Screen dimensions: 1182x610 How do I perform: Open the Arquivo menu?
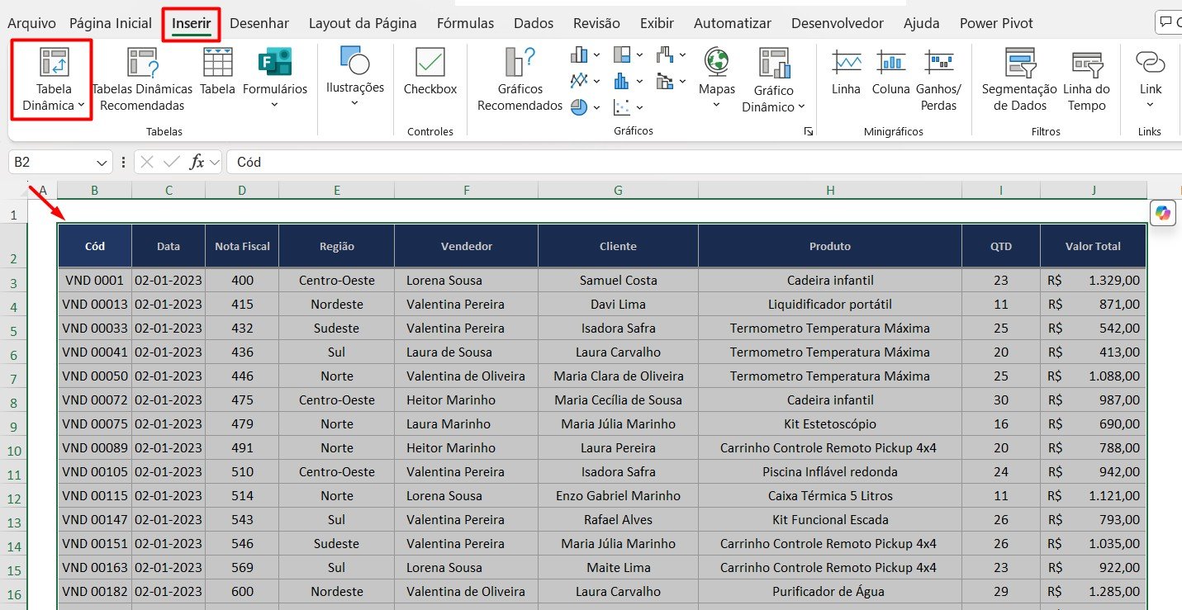coord(31,23)
